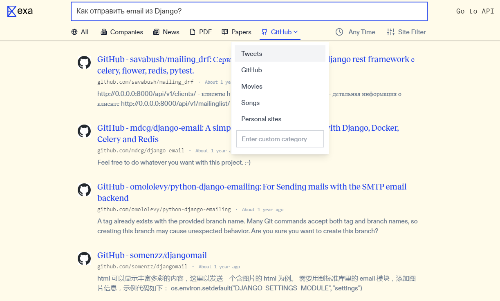This screenshot has width=500, height=301.
Task: Click the Exa logo
Action: (20, 11)
